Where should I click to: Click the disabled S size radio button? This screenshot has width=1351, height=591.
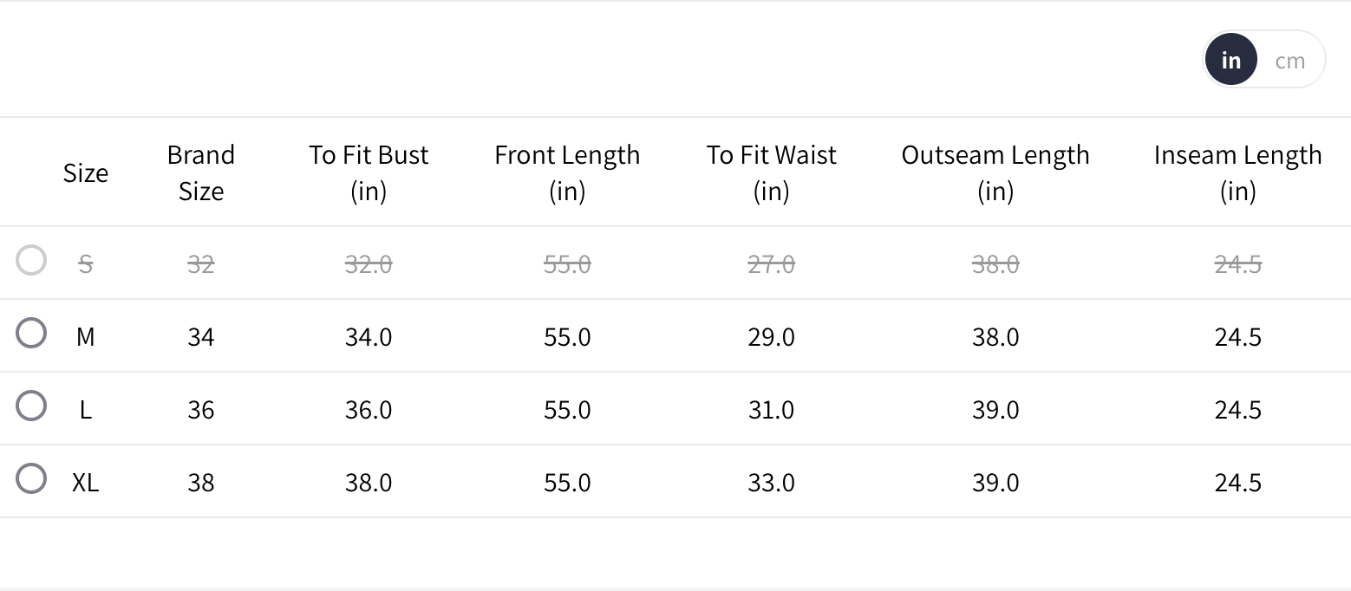pos(31,260)
